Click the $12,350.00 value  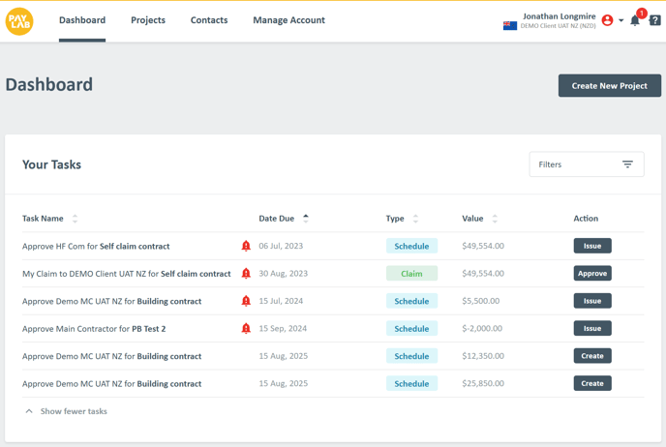(x=483, y=356)
